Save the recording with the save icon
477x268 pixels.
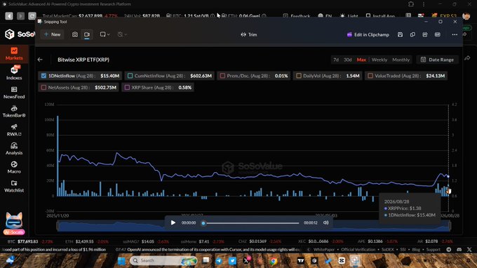[x=400, y=34]
